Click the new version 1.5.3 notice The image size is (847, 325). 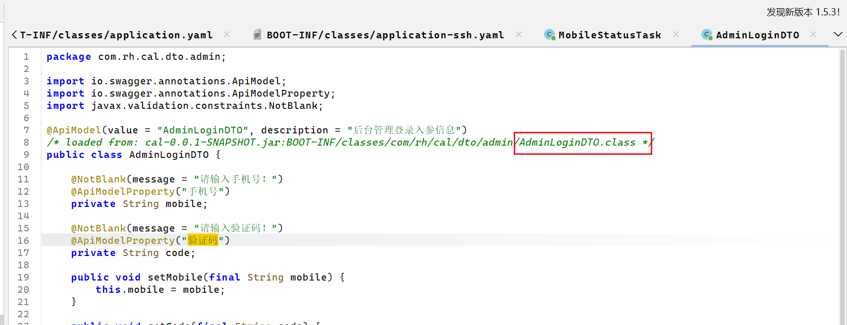[x=803, y=12]
